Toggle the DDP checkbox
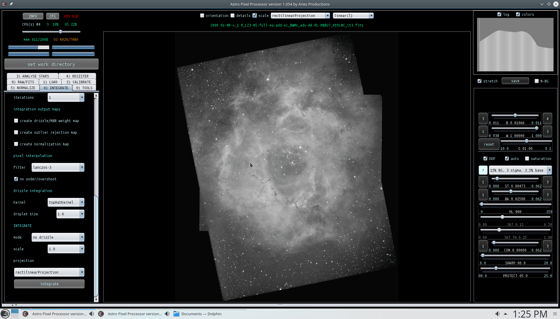This screenshot has height=319, width=560. coord(485,158)
